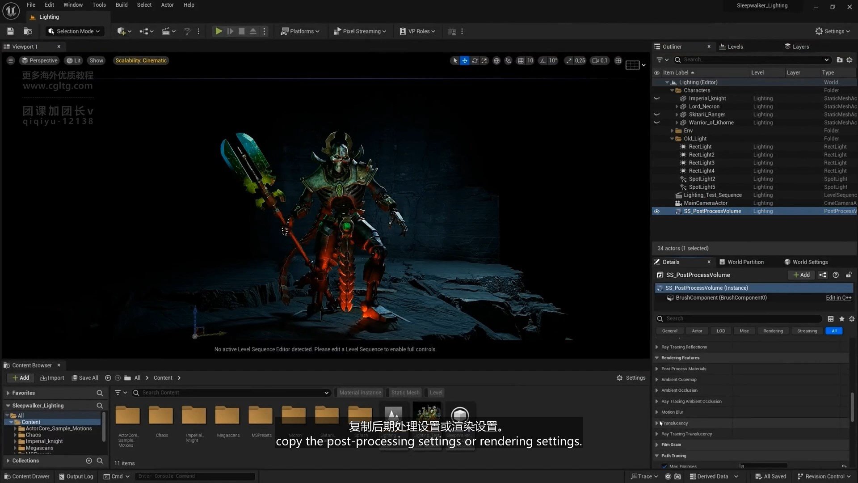Image resolution: width=858 pixels, height=483 pixels.
Task: Show only favorite properties with the star icon
Action: pos(842,319)
